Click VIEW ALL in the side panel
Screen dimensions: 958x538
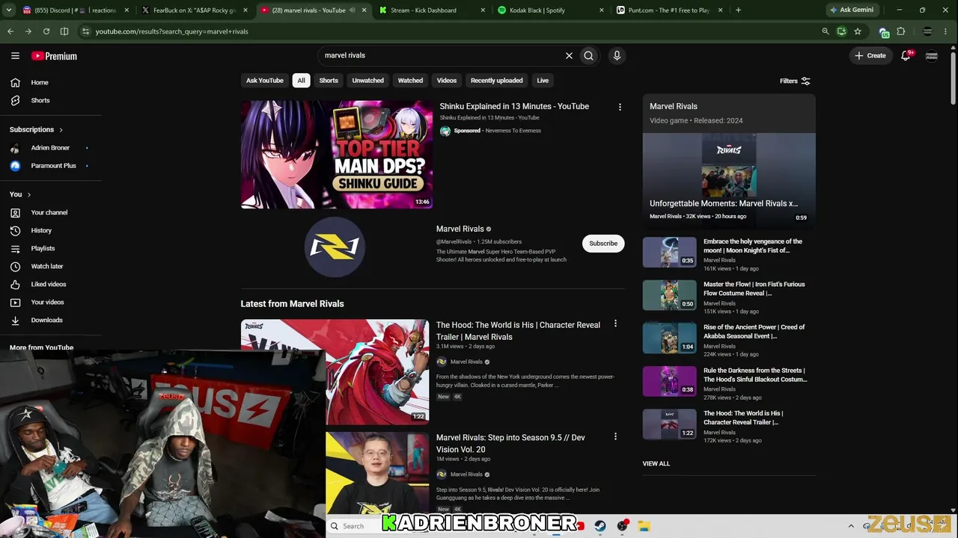click(x=656, y=464)
